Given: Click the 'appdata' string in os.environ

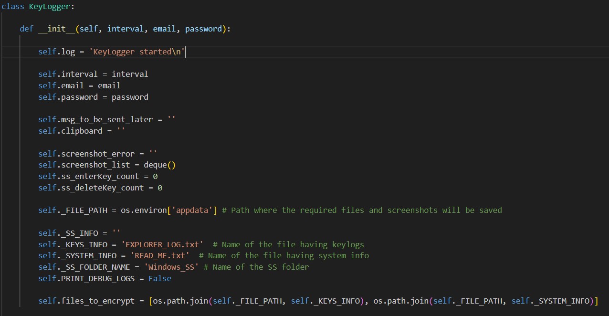Looking at the screenshot, I should 192,210.
